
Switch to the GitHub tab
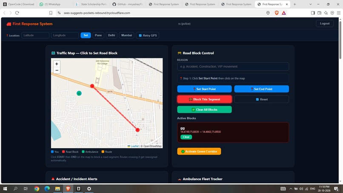point(128,4)
